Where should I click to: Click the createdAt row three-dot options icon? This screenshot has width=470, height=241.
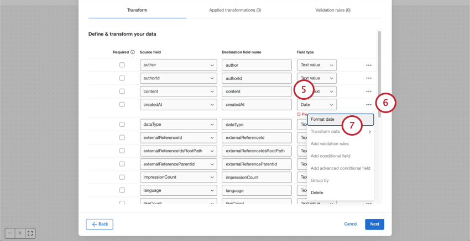368,104
